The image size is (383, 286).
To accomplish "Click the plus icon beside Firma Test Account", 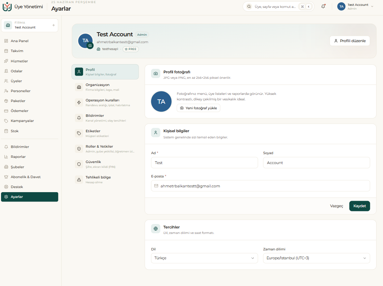I will (x=53, y=25).
